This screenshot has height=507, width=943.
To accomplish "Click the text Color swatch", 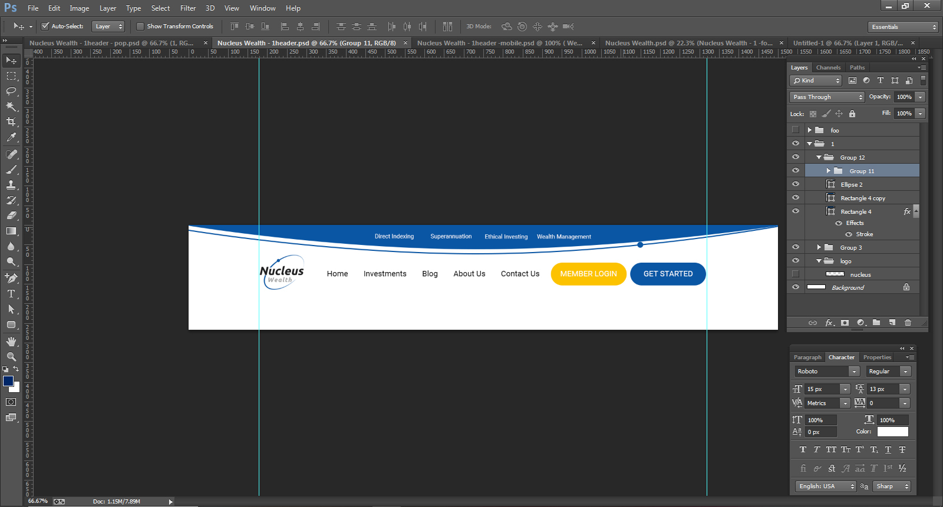I will tap(892, 432).
